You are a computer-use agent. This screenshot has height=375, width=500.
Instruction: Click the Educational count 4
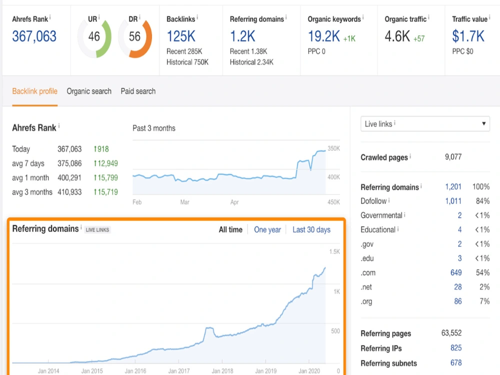pyautogui.click(x=459, y=229)
